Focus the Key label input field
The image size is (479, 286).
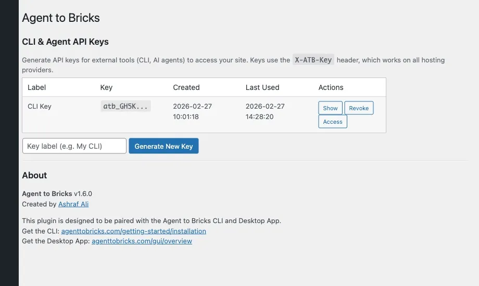tap(74, 146)
